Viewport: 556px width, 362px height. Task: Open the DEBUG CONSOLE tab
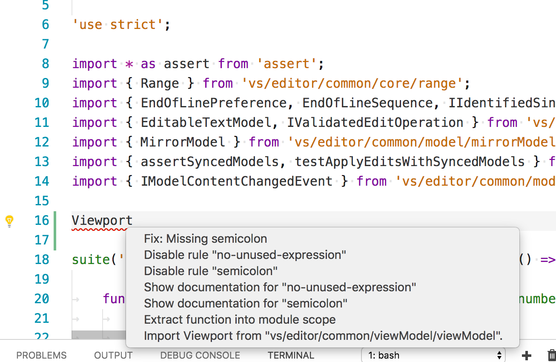click(x=200, y=355)
